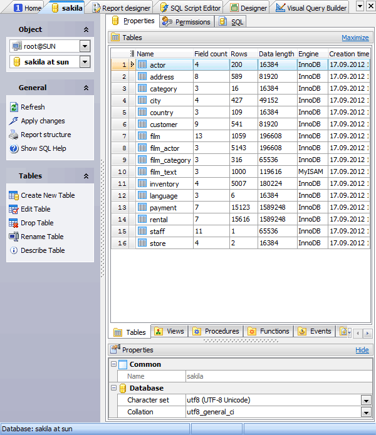Click the Rename Table icon
376x435 pixels.
[x=14, y=237]
